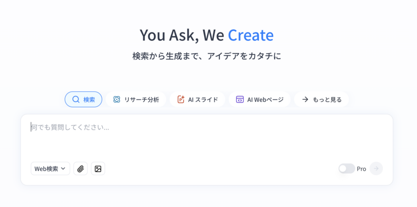Screen dimensions: 417x207
Task: Click the chevron arrow on Web検索
Action: click(x=63, y=169)
